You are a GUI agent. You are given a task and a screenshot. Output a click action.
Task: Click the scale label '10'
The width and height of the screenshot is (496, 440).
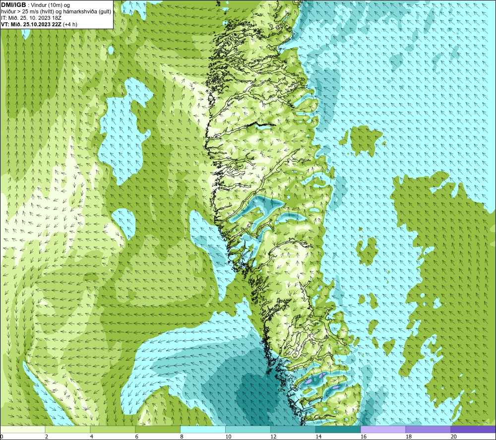[228, 437]
